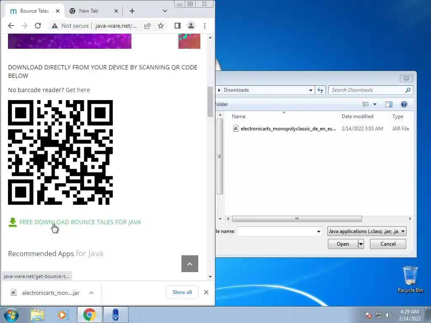Change the file view icon

pos(366,104)
